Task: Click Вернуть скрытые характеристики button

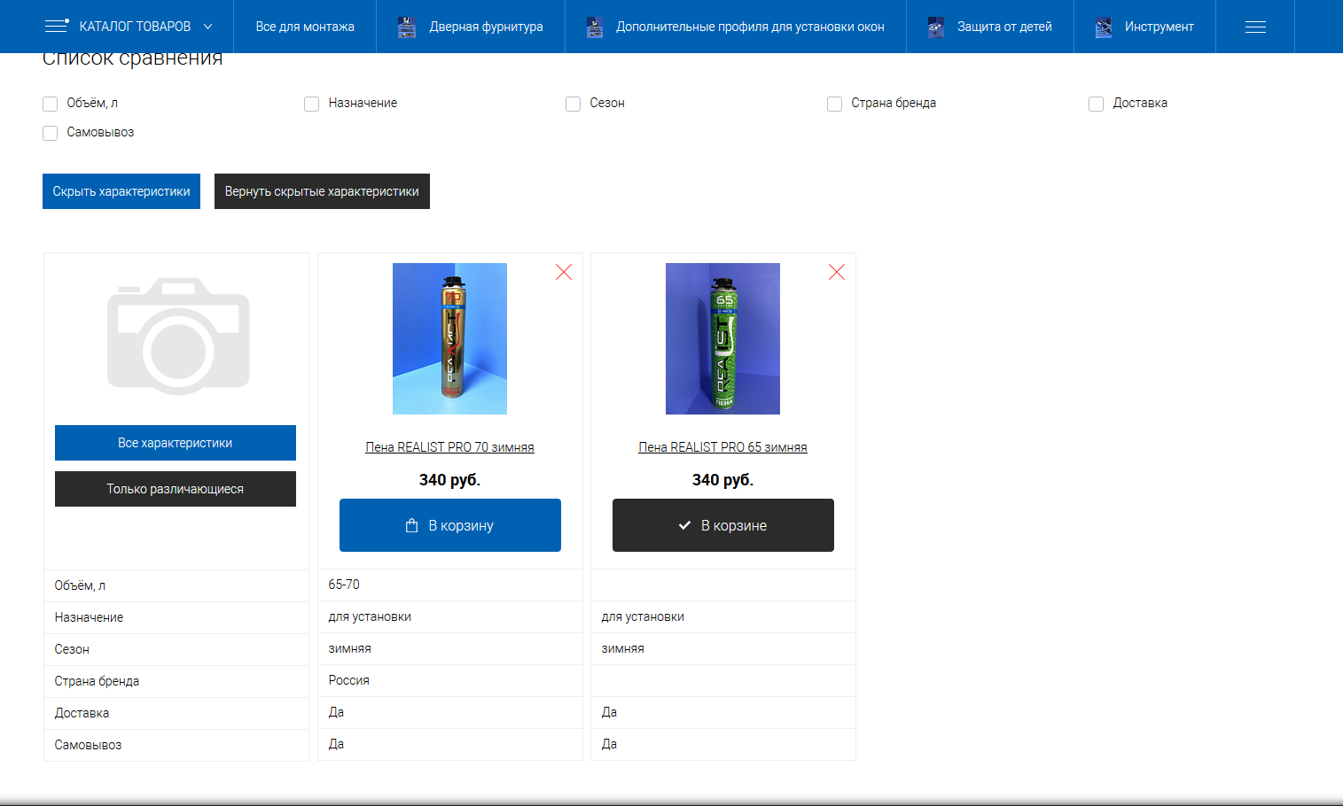Action: tap(322, 191)
